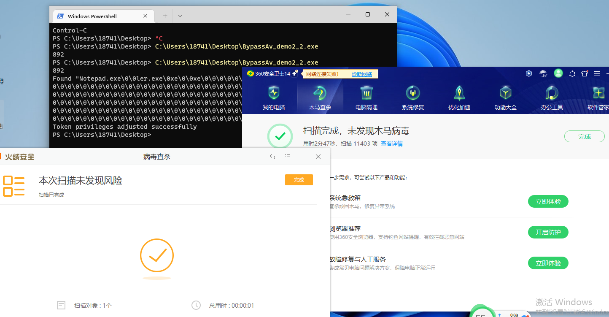Image resolution: width=609 pixels, height=317 pixels.
Task: Click the 故障修复与人工服务 heading text
Action: point(358,259)
